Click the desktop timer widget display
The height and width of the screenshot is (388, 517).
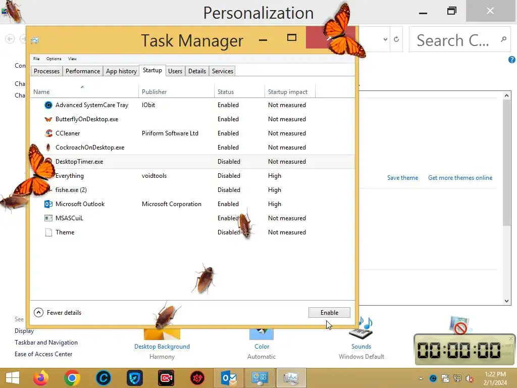459,350
